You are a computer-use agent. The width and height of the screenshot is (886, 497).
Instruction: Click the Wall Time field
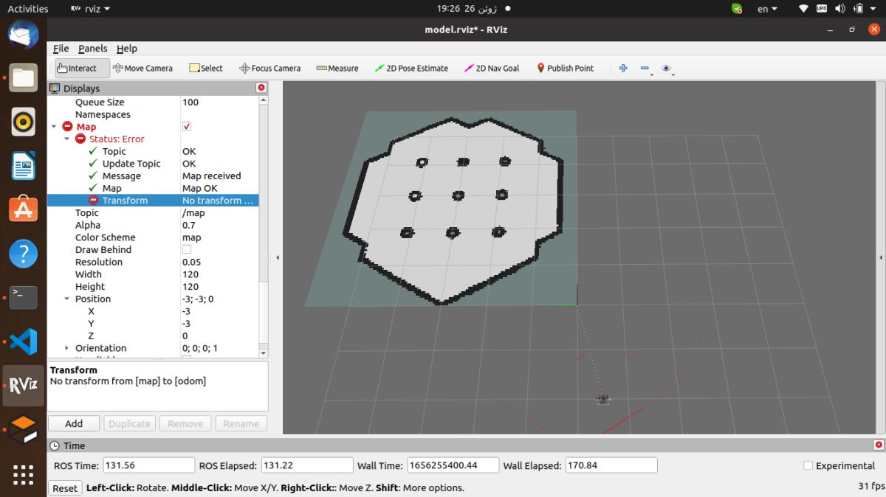click(x=453, y=465)
